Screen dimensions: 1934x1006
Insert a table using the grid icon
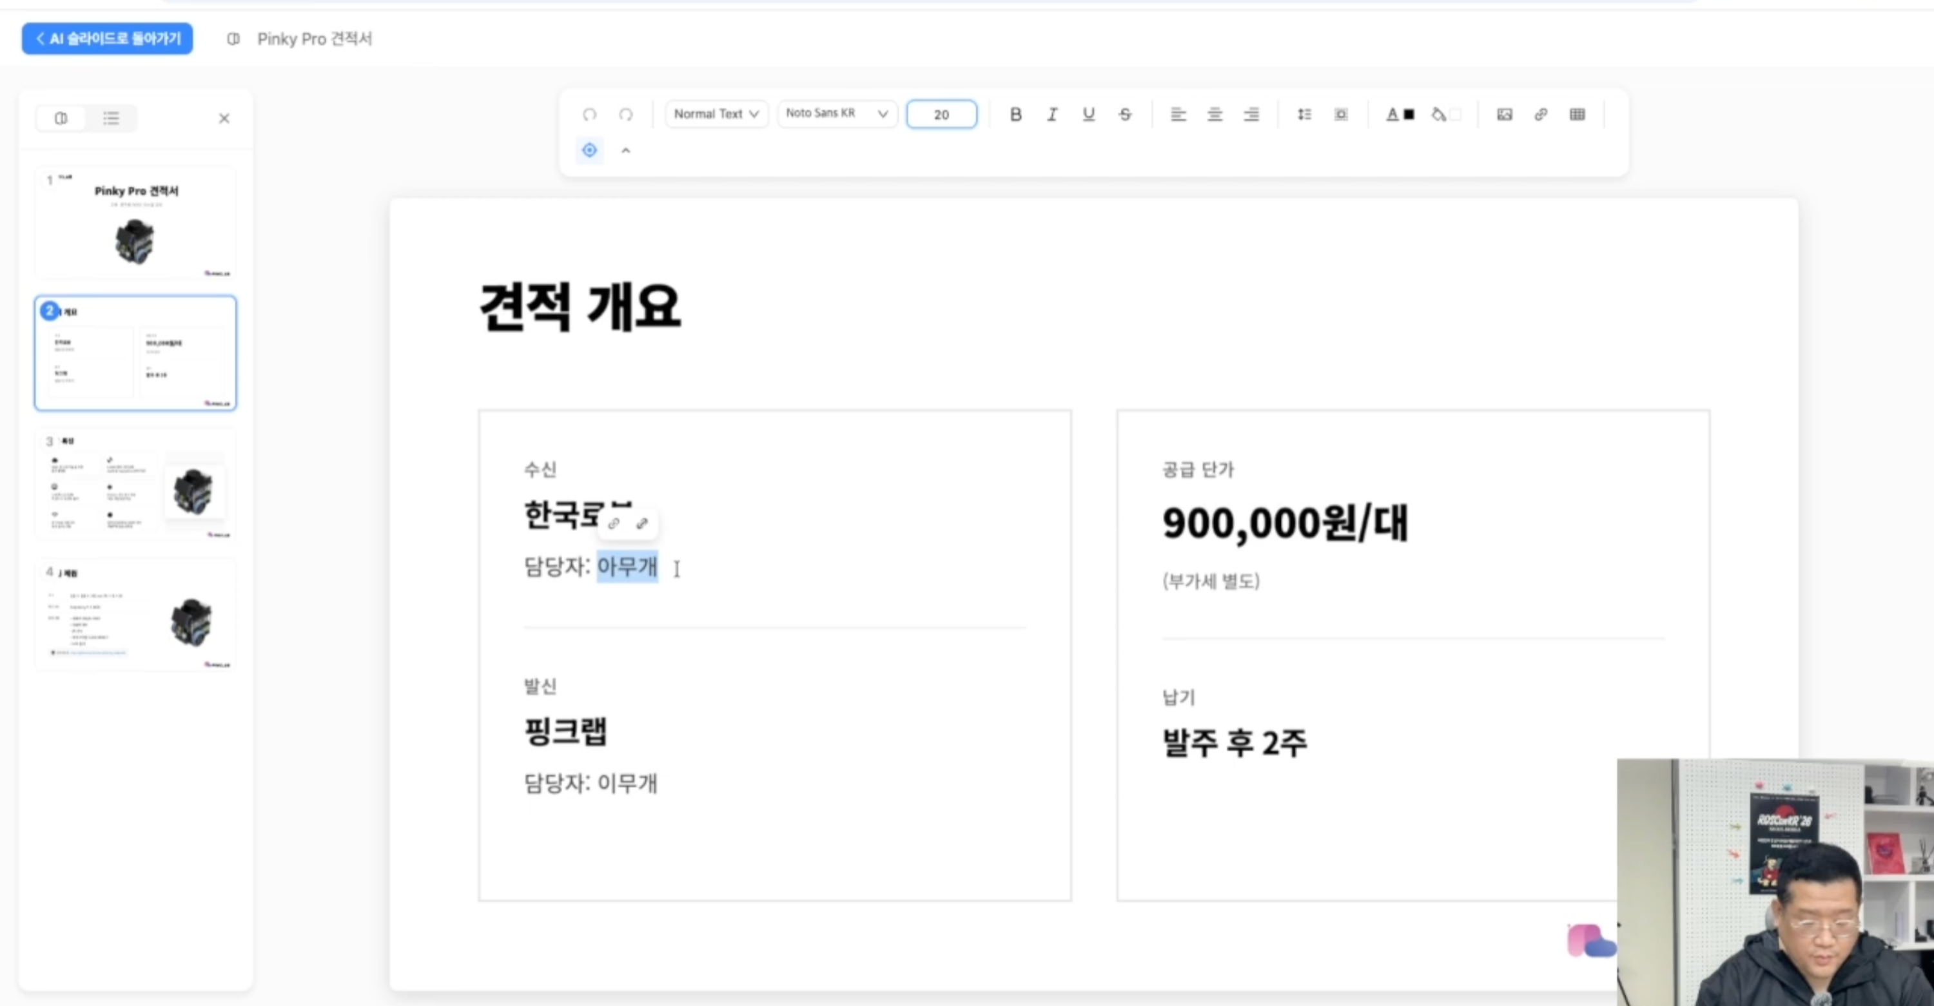1577,114
